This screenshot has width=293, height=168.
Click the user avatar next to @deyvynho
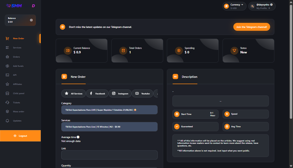tap(253, 6)
